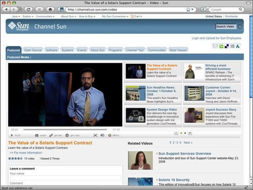The width and height of the screenshot is (253, 190).
Task: Go to the browser Home page icon
Action: coord(50,9)
